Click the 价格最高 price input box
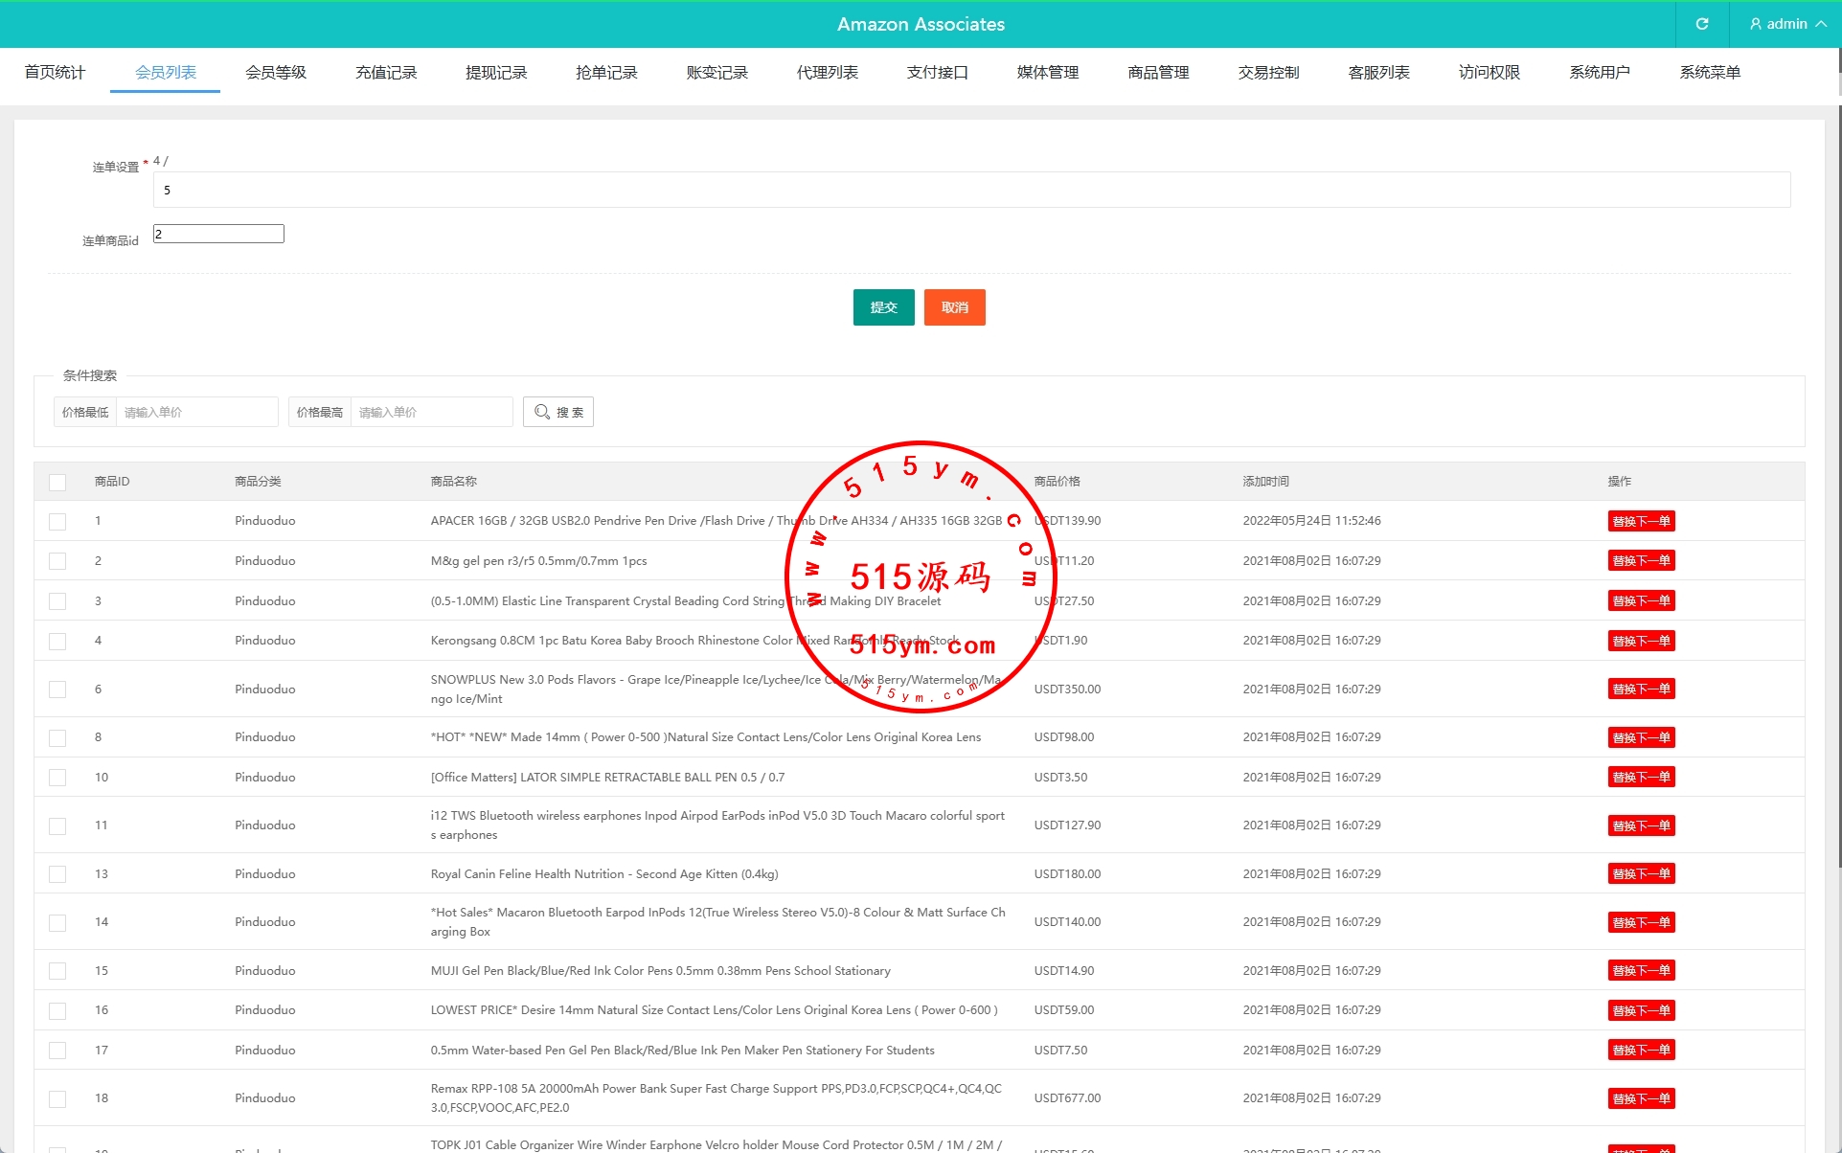 (x=431, y=412)
